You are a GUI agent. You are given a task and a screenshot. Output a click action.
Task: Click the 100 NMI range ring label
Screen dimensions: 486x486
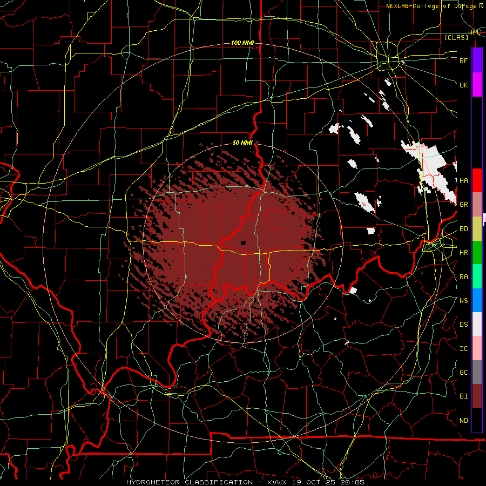(x=242, y=43)
